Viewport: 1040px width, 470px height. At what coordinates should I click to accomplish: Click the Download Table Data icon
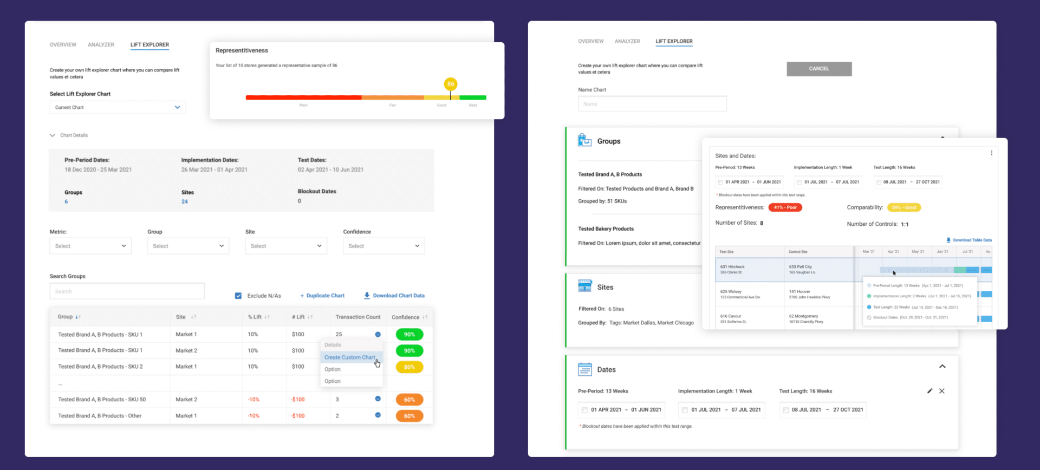click(x=948, y=240)
